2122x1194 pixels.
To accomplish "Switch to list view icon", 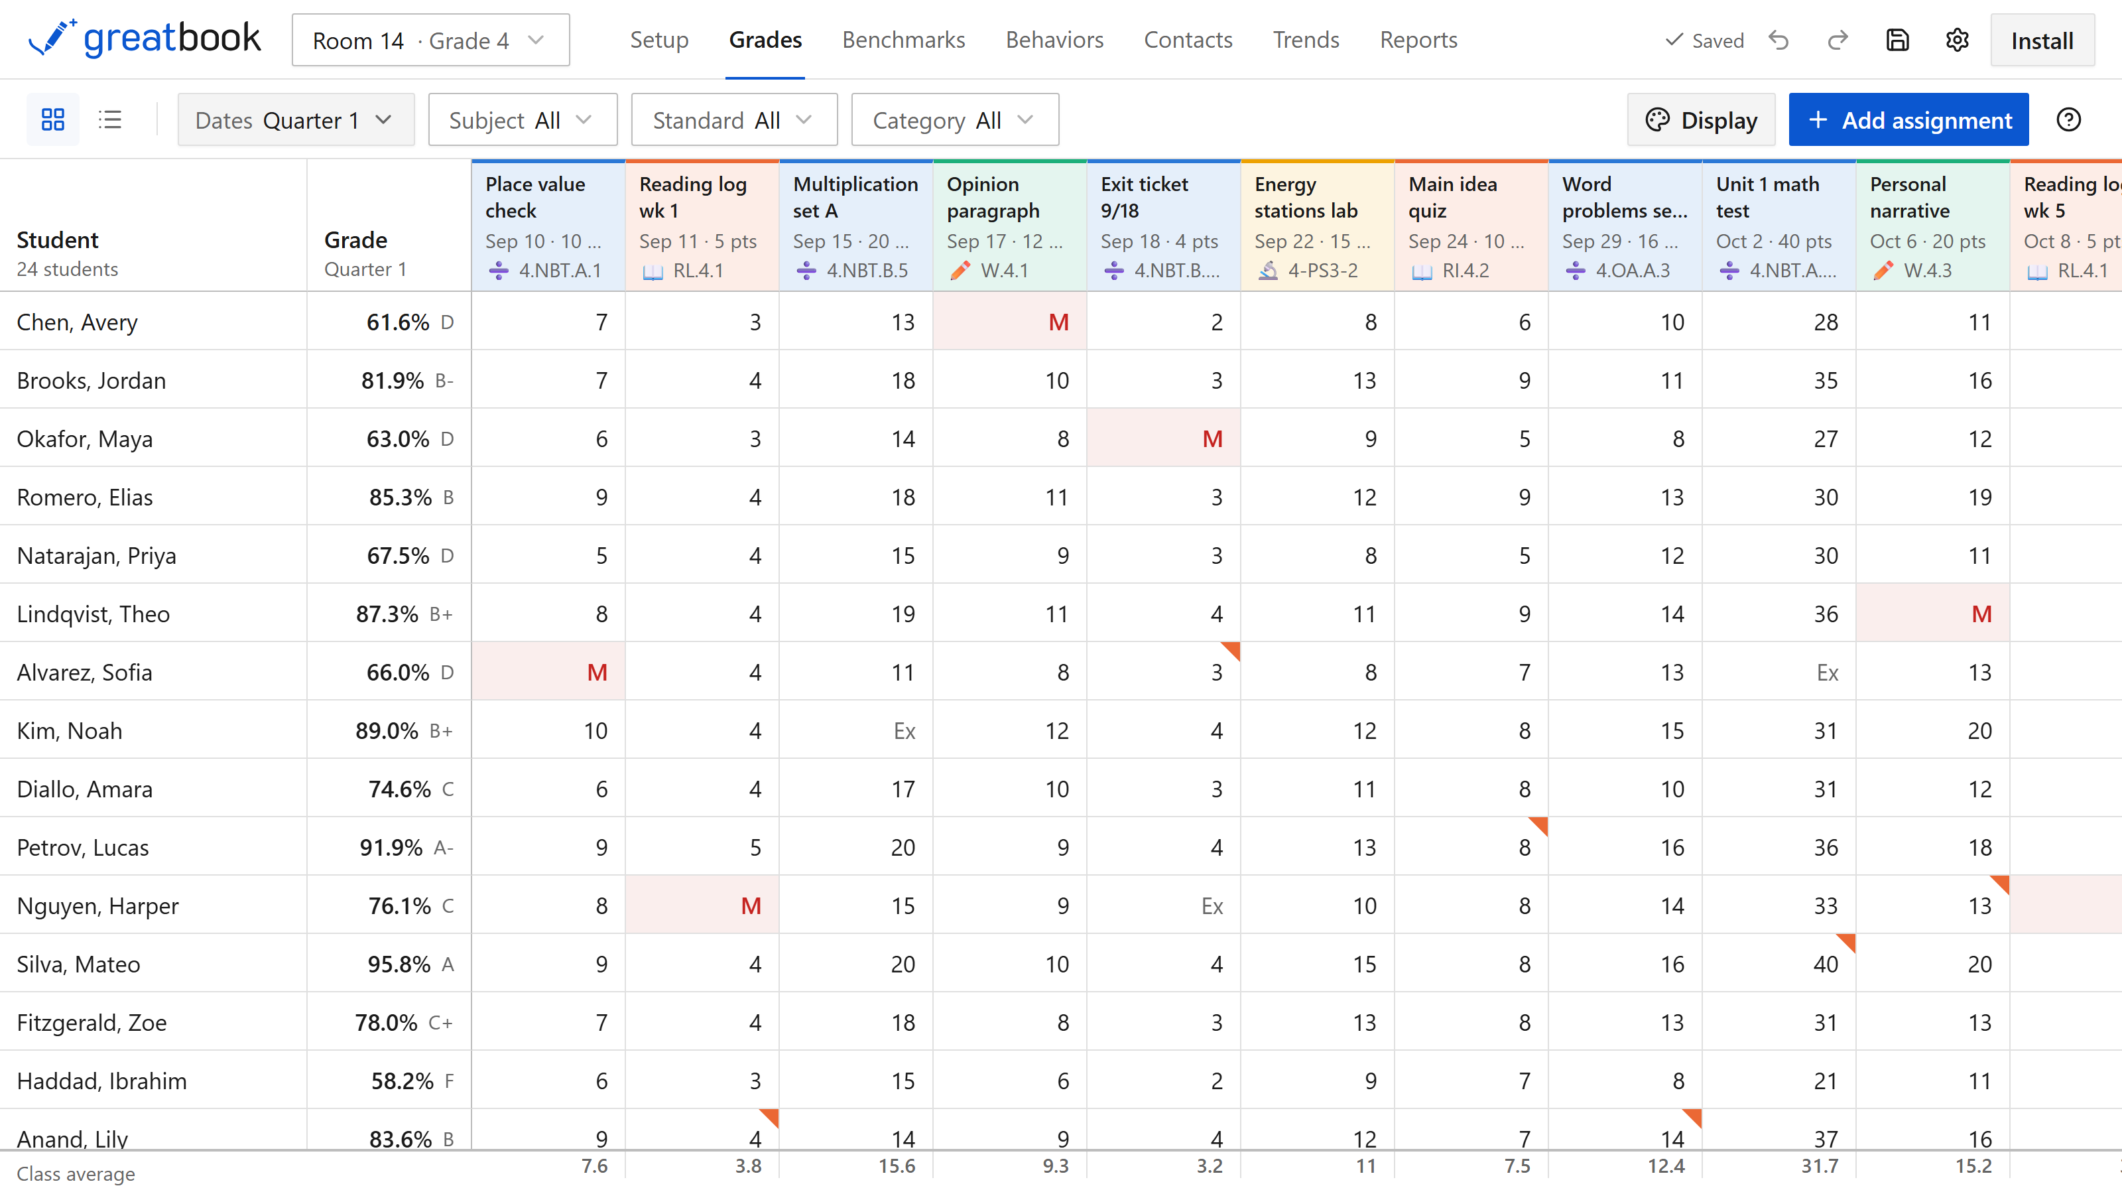I will click(x=109, y=119).
